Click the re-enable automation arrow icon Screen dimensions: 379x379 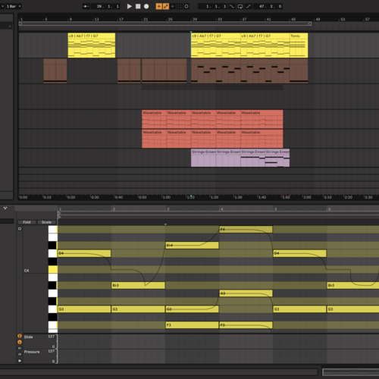coord(173,6)
